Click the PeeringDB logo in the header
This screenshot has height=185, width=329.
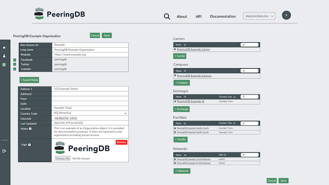60,14
